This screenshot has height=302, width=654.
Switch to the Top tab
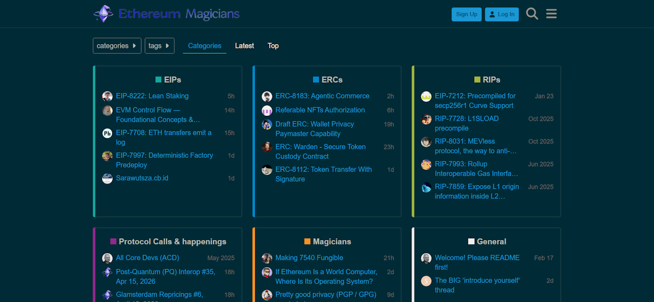pos(273,46)
